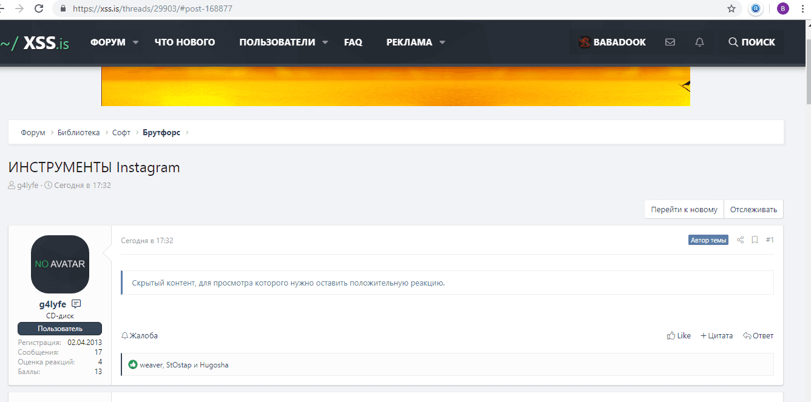811x402 pixels.
Task: Click the padlock site info icon
Action: coord(63,9)
